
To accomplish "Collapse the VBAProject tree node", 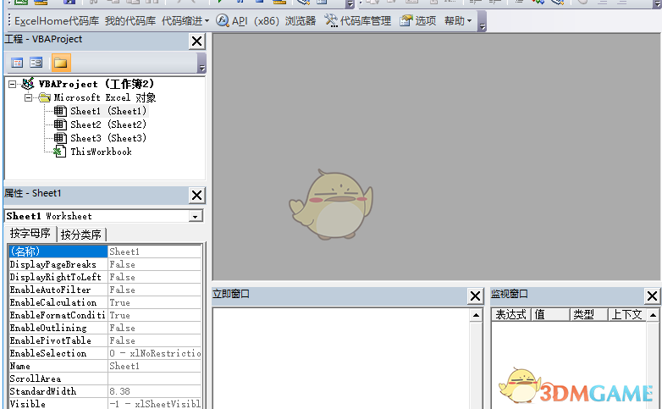I will click(12, 84).
